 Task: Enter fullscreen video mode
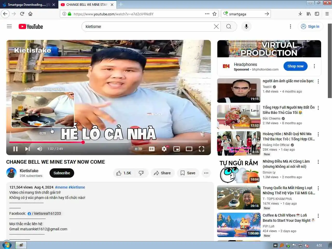[202, 149]
